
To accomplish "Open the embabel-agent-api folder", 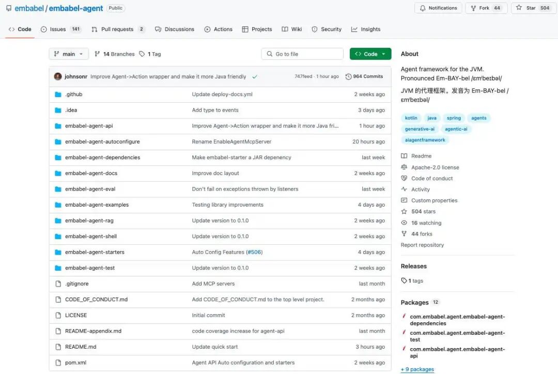I will coord(89,126).
